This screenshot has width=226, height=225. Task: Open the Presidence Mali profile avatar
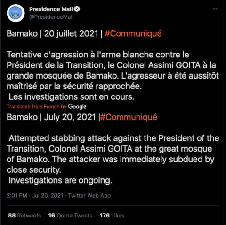click(16, 13)
